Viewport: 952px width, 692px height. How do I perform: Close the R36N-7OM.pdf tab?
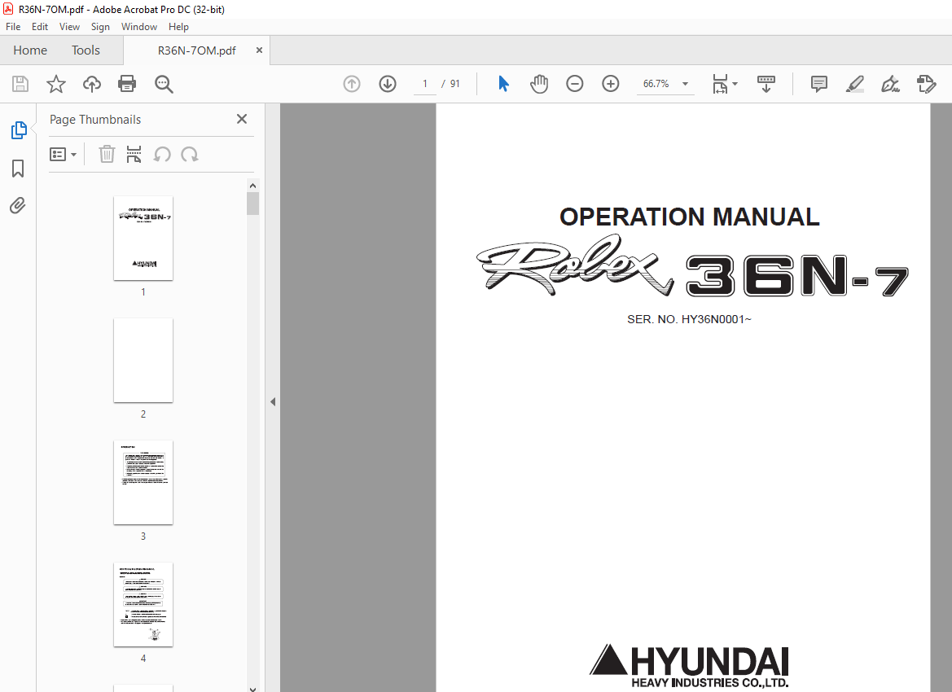click(259, 50)
